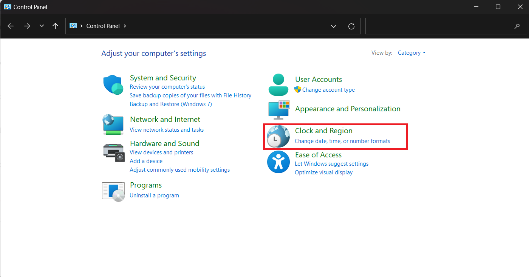Click the Programs disc icon

(113, 192)
